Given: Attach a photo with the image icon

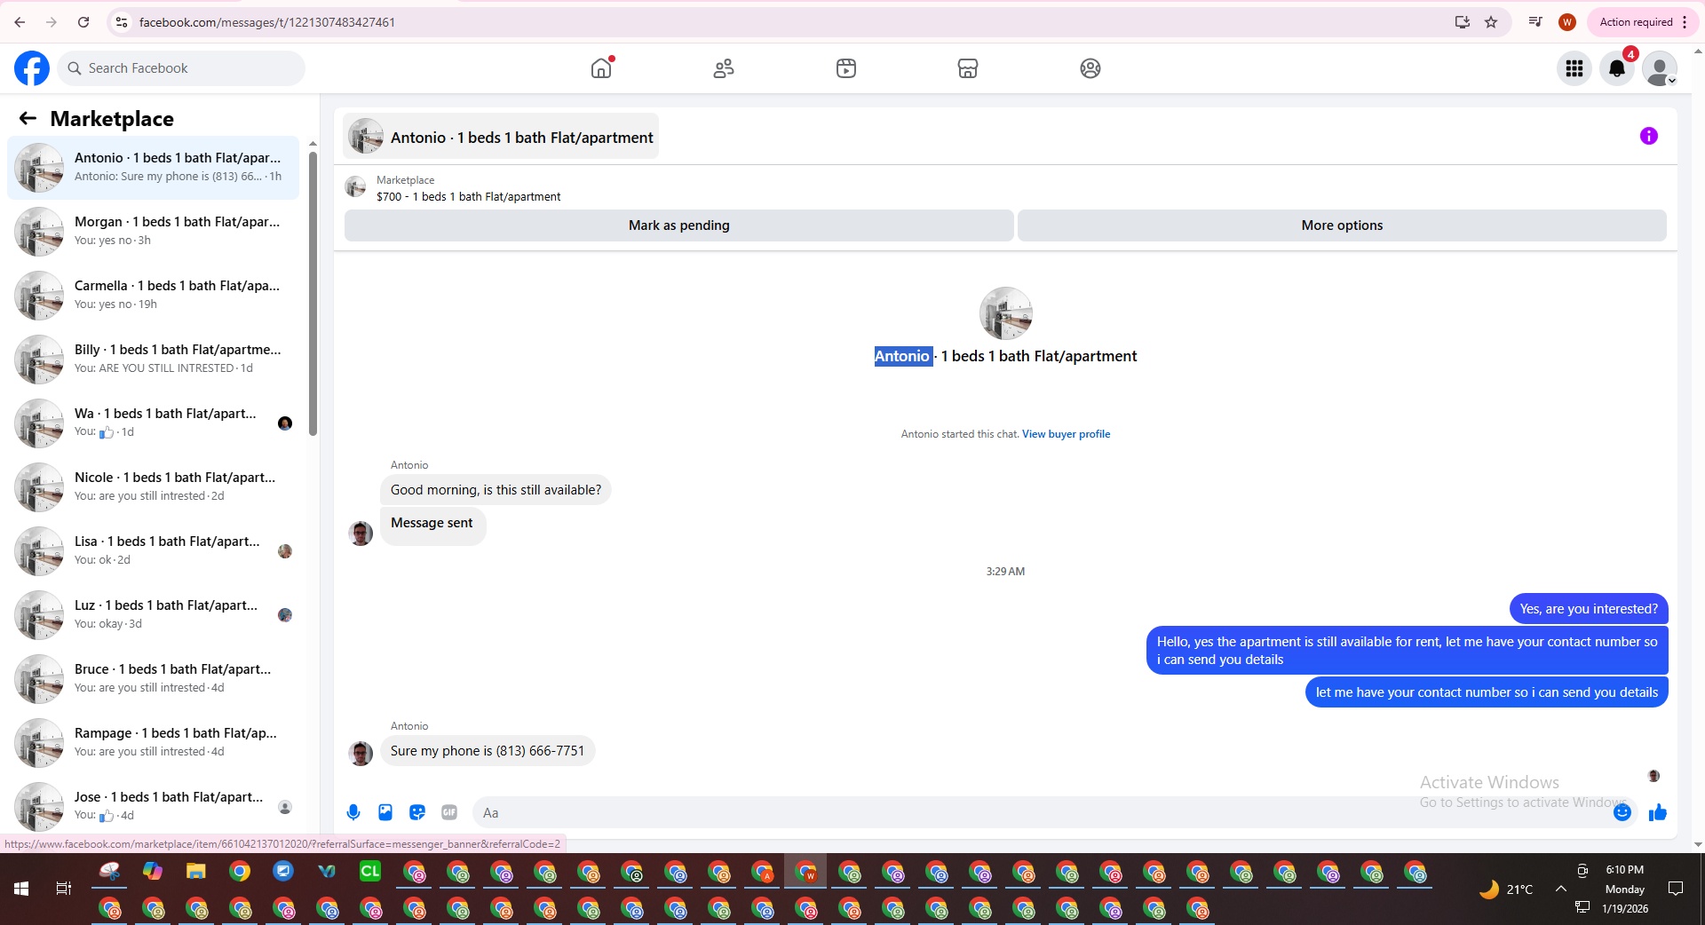Looking at the screenshot, I should pos(385,812).
